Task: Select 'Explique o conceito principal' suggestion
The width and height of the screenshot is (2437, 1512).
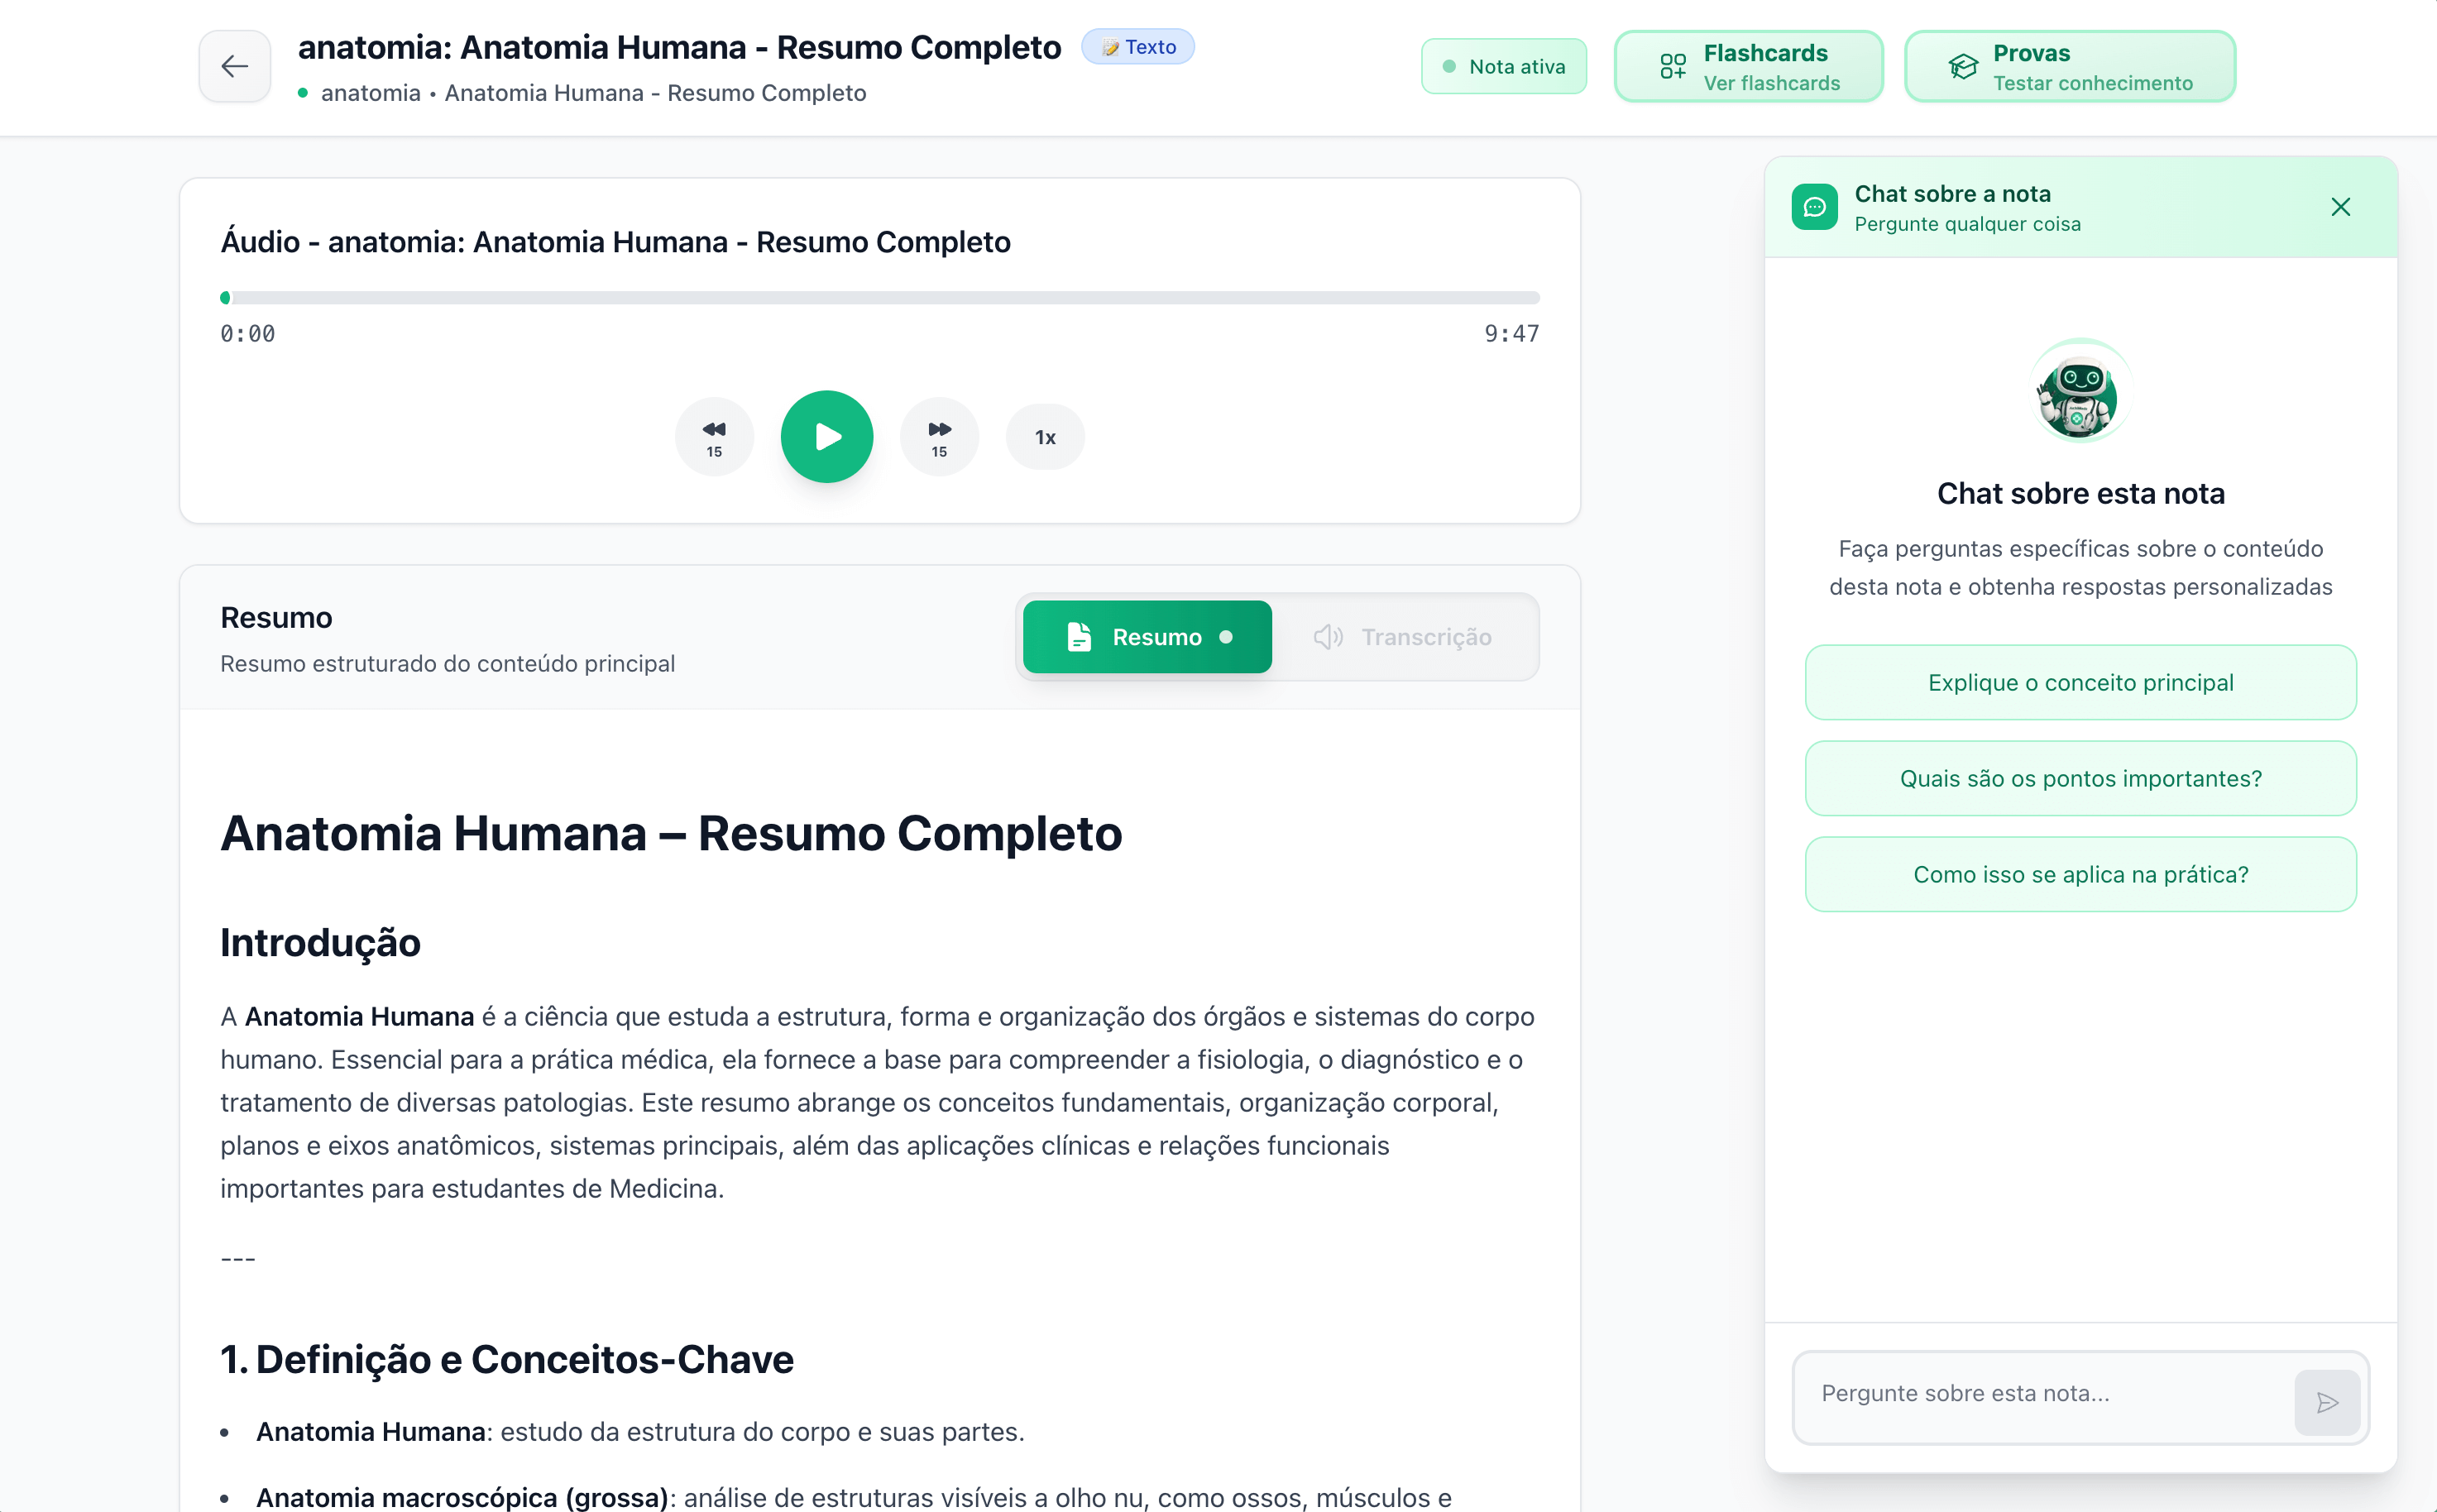Action: pos(2080,683)
